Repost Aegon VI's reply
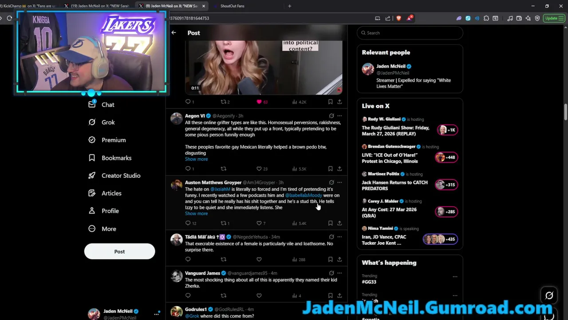This screenshot has height=320, width=568. point(224,169)
